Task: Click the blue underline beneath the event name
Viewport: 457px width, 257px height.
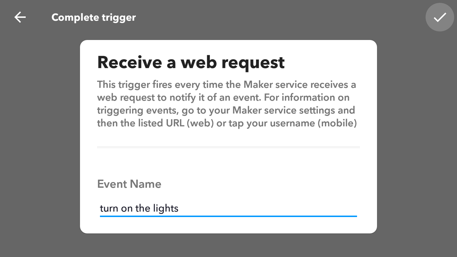Action: (228, 216)
